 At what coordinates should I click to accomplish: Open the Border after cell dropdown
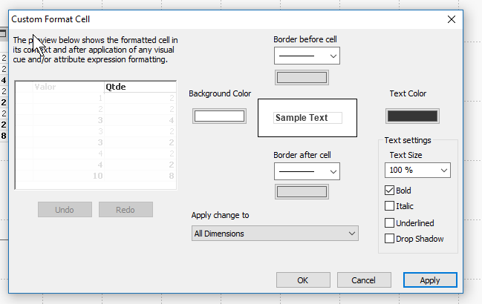pyautogui.click(x=307, y=171)
